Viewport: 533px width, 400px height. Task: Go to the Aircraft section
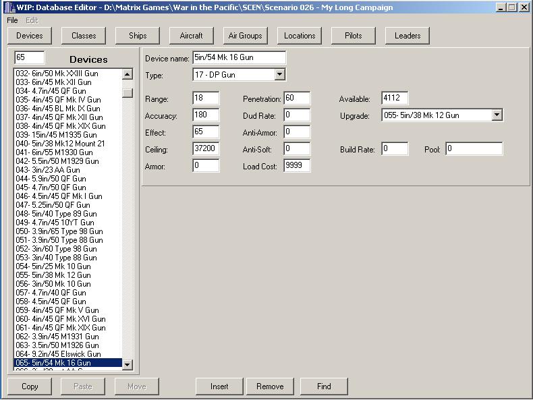pyautogui.click(x=192, y=36)
